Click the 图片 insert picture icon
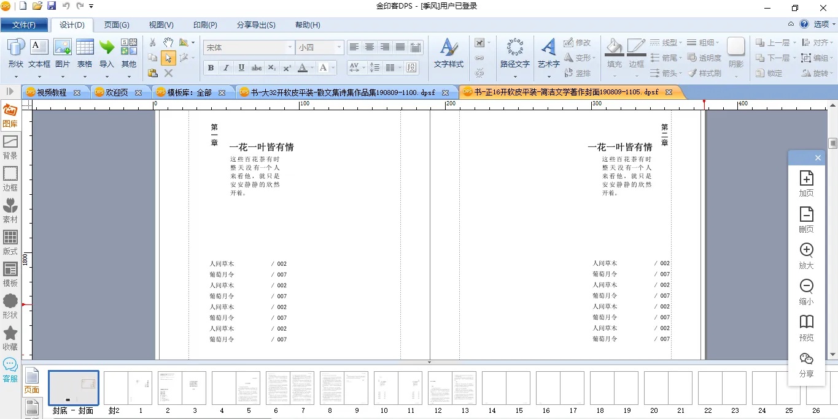 (62, 53)
